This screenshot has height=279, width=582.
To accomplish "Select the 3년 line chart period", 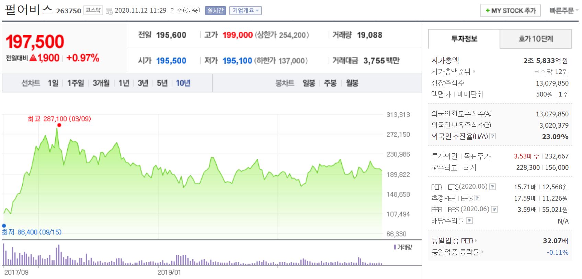I will [143, 83].
